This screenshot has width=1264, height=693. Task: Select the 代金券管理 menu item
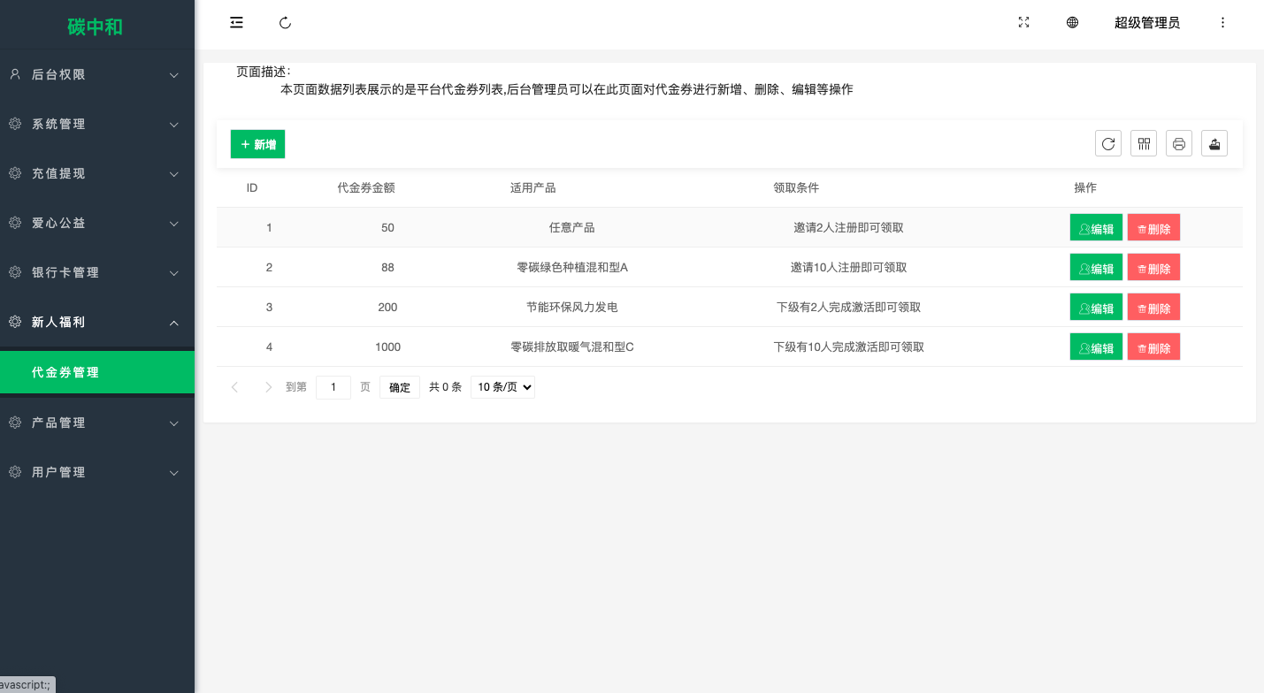pos(97,373)
